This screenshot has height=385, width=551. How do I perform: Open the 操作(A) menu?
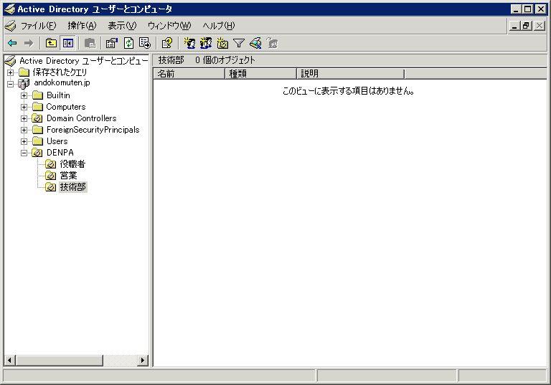pyautogui.click(x=82, y=26)
